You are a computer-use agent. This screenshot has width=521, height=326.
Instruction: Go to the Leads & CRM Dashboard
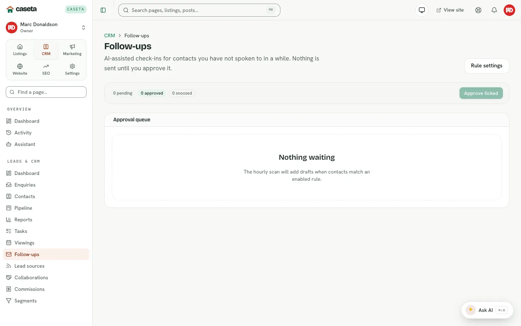coord(46,173)
